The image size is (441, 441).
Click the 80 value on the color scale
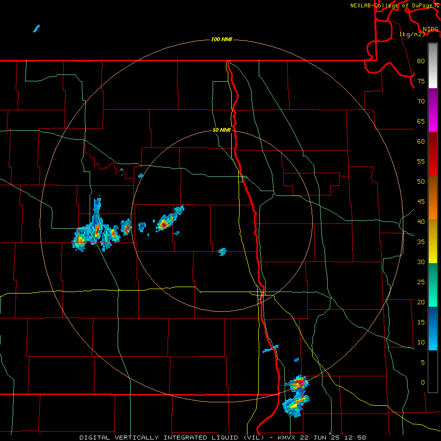point(421,61)
